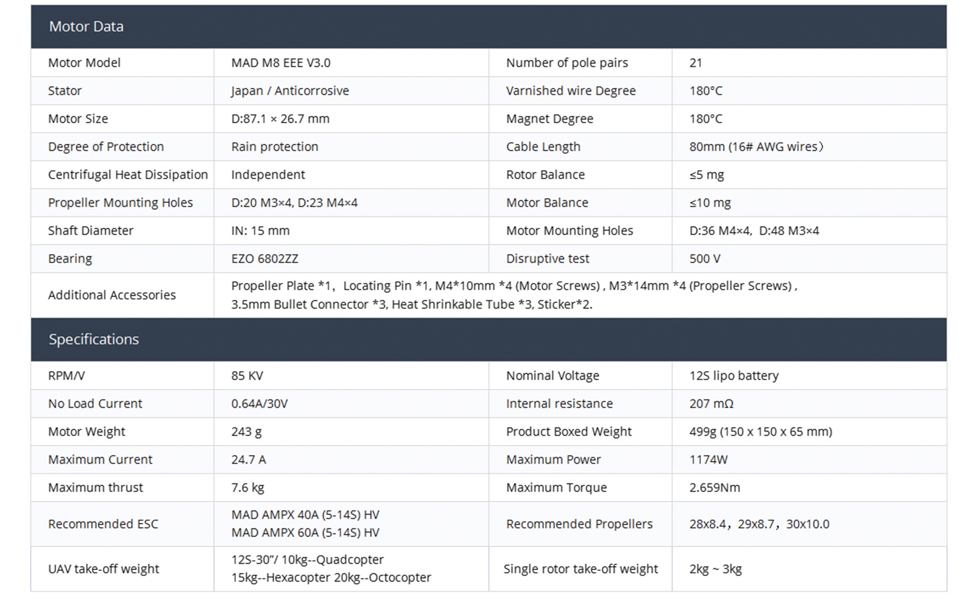Select the Rain protection value cell

275,147
